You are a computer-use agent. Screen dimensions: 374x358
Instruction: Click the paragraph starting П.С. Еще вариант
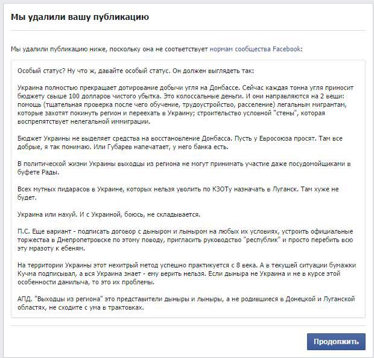tap(185, 240)
